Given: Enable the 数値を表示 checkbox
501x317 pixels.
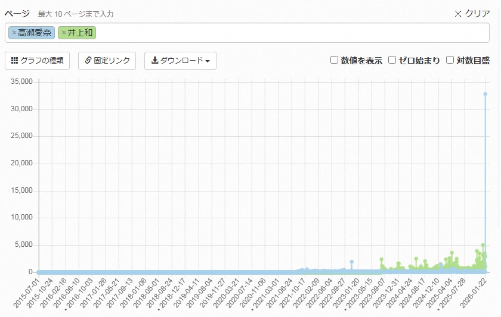Looking at the screenshot, I should [x=335, y=60].
